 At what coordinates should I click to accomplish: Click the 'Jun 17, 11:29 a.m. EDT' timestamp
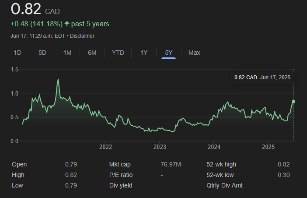tap(38, 36)
